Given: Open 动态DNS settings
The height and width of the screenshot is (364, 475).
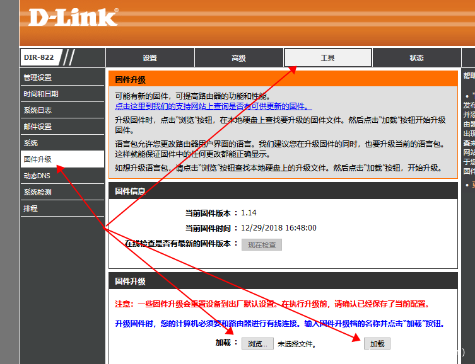Looking at the screenshot, I should (x=62, y=176).
